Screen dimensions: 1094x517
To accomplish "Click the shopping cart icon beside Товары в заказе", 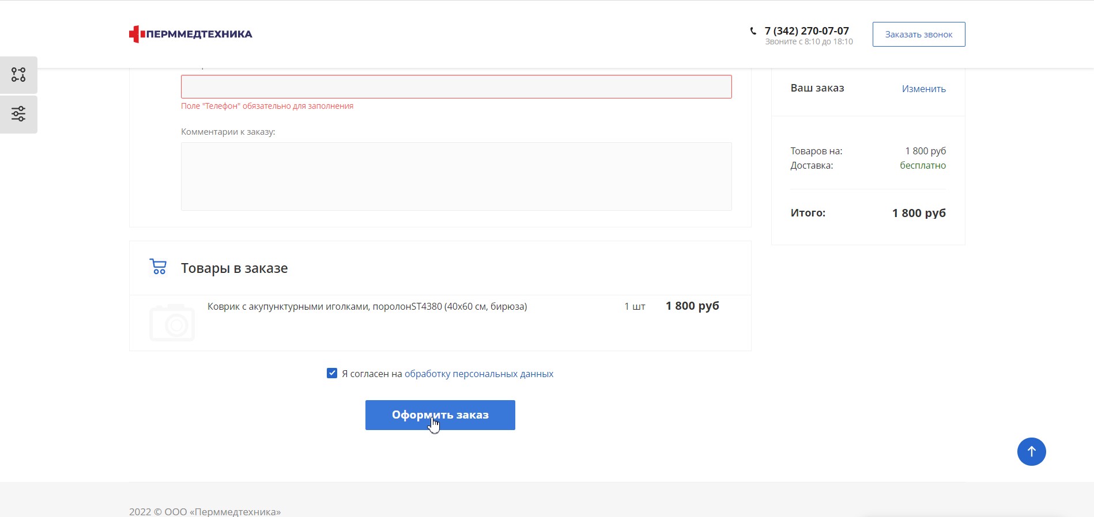I will pyautogui.click(x=157, y=267).
